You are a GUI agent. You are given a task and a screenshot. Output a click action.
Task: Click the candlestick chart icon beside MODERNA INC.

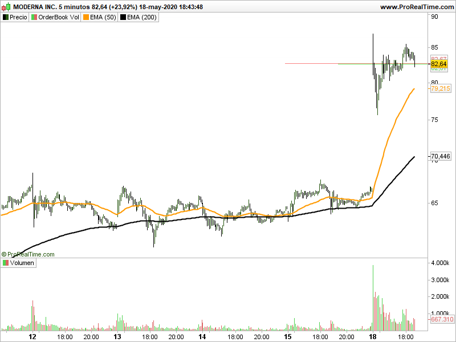6,7
